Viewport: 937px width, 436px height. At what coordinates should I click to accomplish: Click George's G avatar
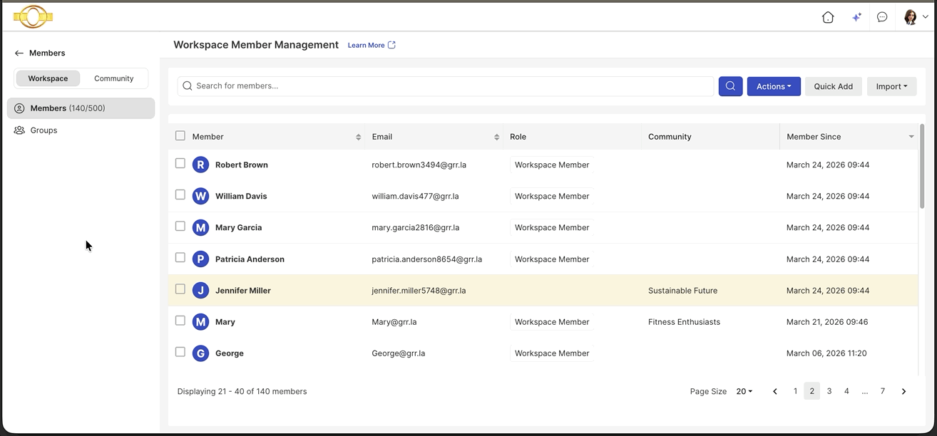[x=201, y=353]
